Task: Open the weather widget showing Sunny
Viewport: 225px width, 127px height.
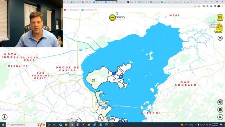Action: coord(187,125)
